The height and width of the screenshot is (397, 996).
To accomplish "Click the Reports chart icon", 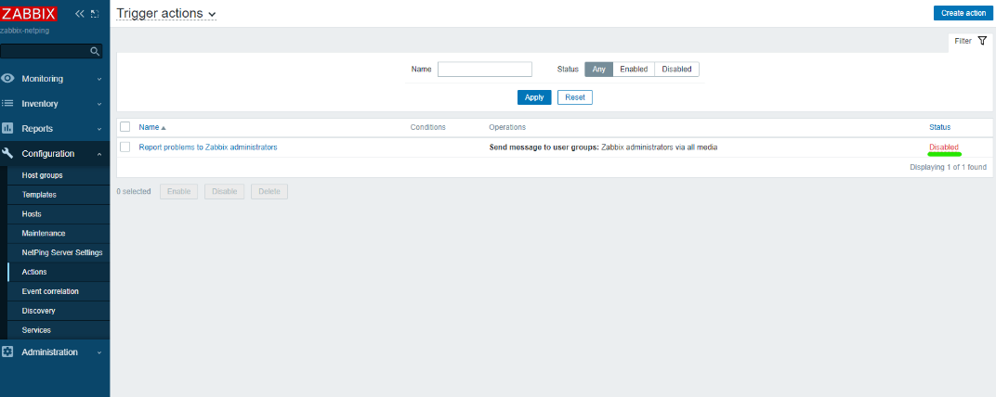I will click(8, 128).
